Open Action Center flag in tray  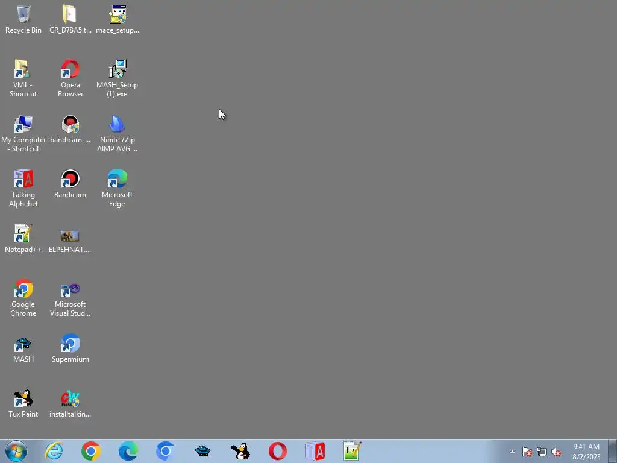click(x=527, y=452)
